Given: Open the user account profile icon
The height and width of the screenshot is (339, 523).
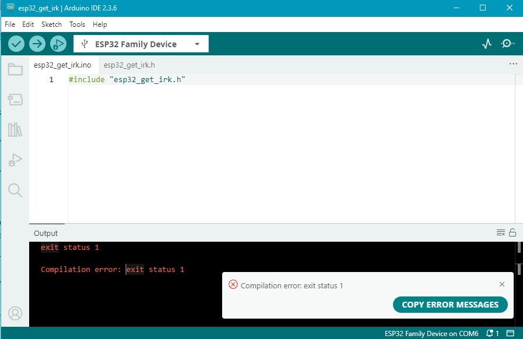Looking at the screenshot, I should pos(15,313).
